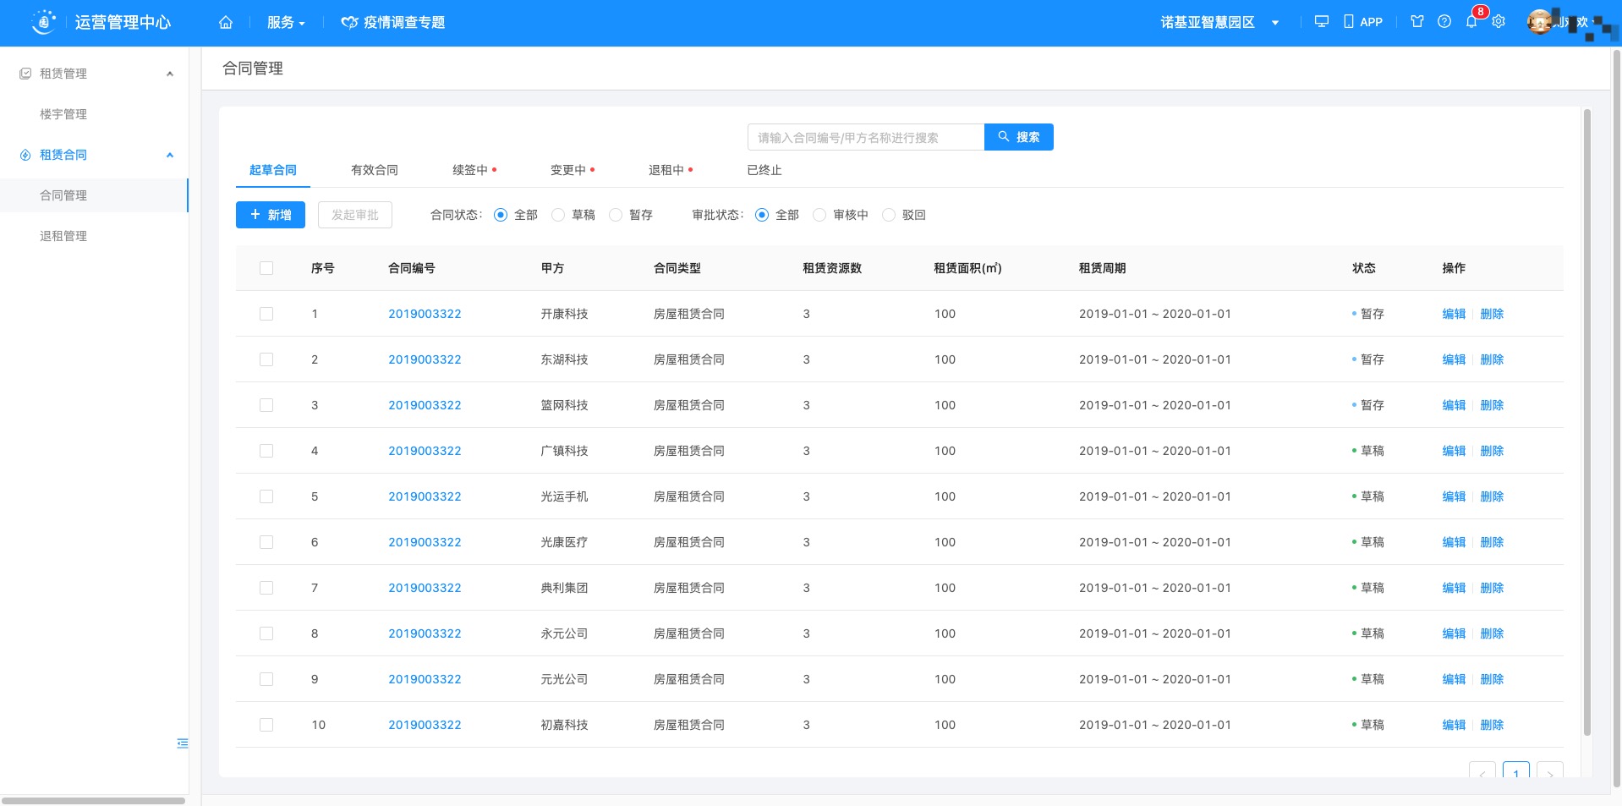Open the epidemic survey topic heart icon
Image resolution: width=1622 pixels, height=806 pixels.
pos(349,23)
